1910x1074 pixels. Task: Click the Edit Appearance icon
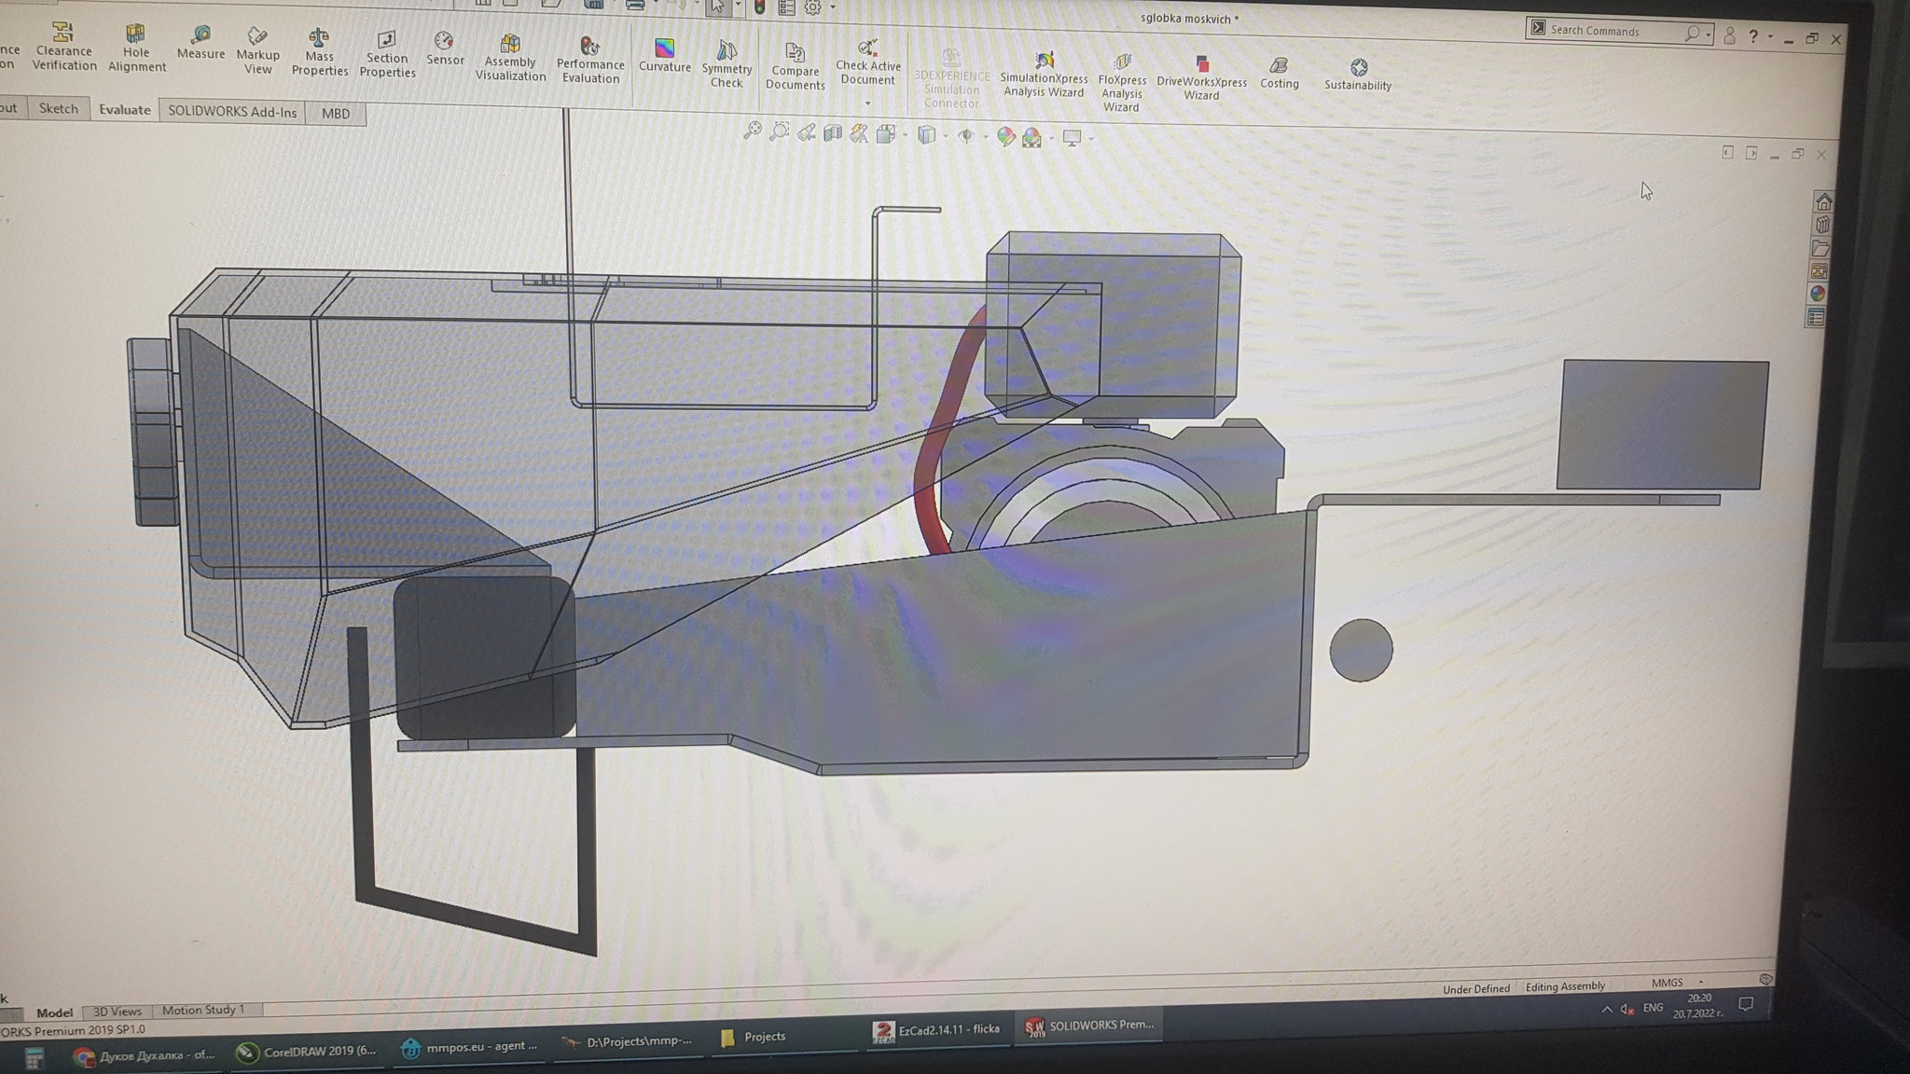click(1005, 137)
